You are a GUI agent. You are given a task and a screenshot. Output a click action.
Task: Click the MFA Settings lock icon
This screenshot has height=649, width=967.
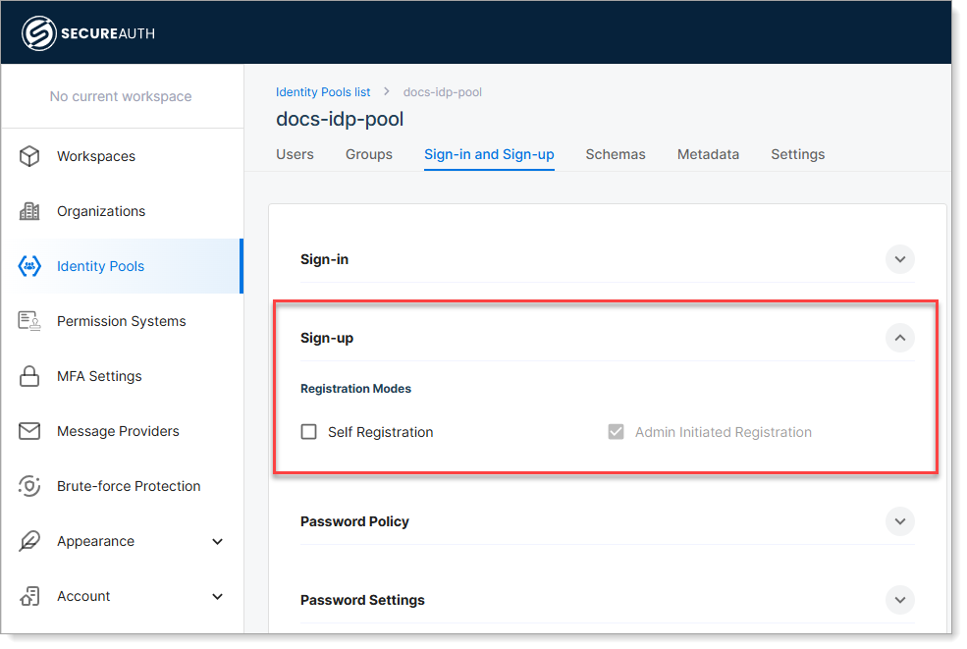tap(29, 376)
